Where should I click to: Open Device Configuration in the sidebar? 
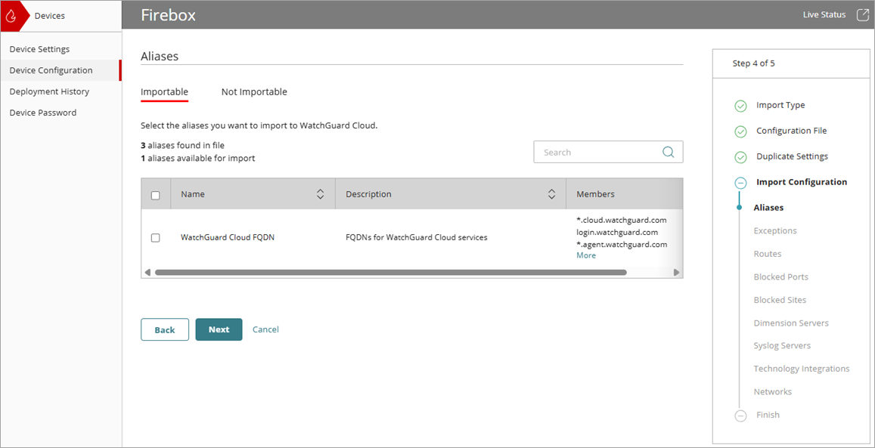pyautogui.click(x=61, y=70)
